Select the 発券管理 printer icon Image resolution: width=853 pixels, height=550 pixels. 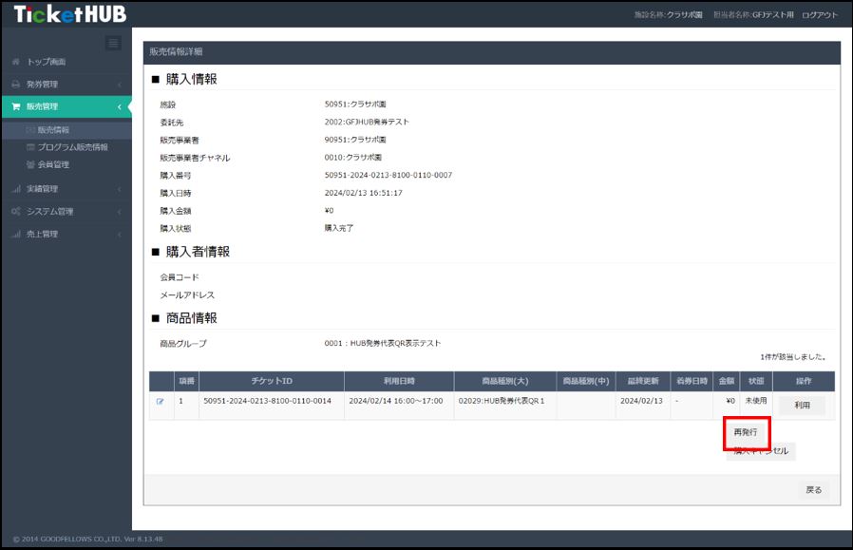14,84
